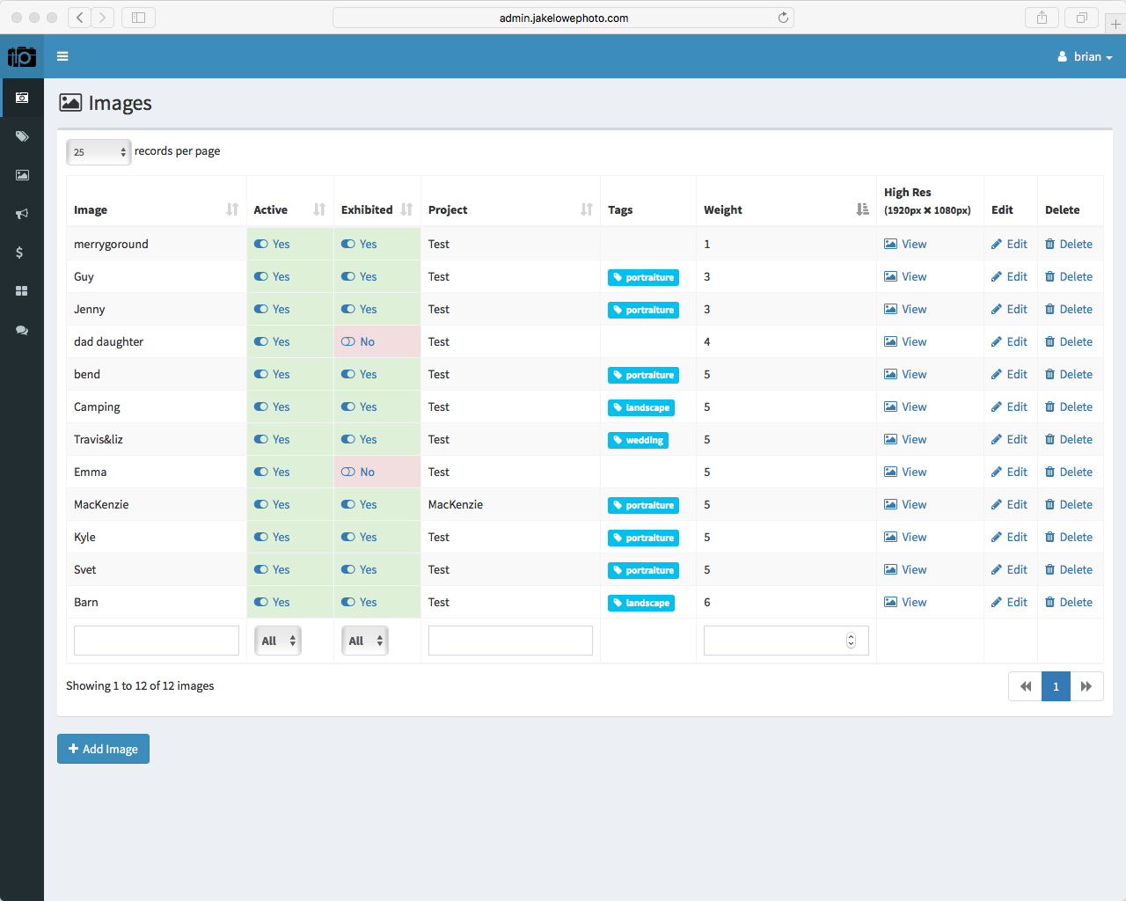1126x901 pixels.
Task: Toggle Exhibited for dad daughter
Action: (x=358, y=341)
